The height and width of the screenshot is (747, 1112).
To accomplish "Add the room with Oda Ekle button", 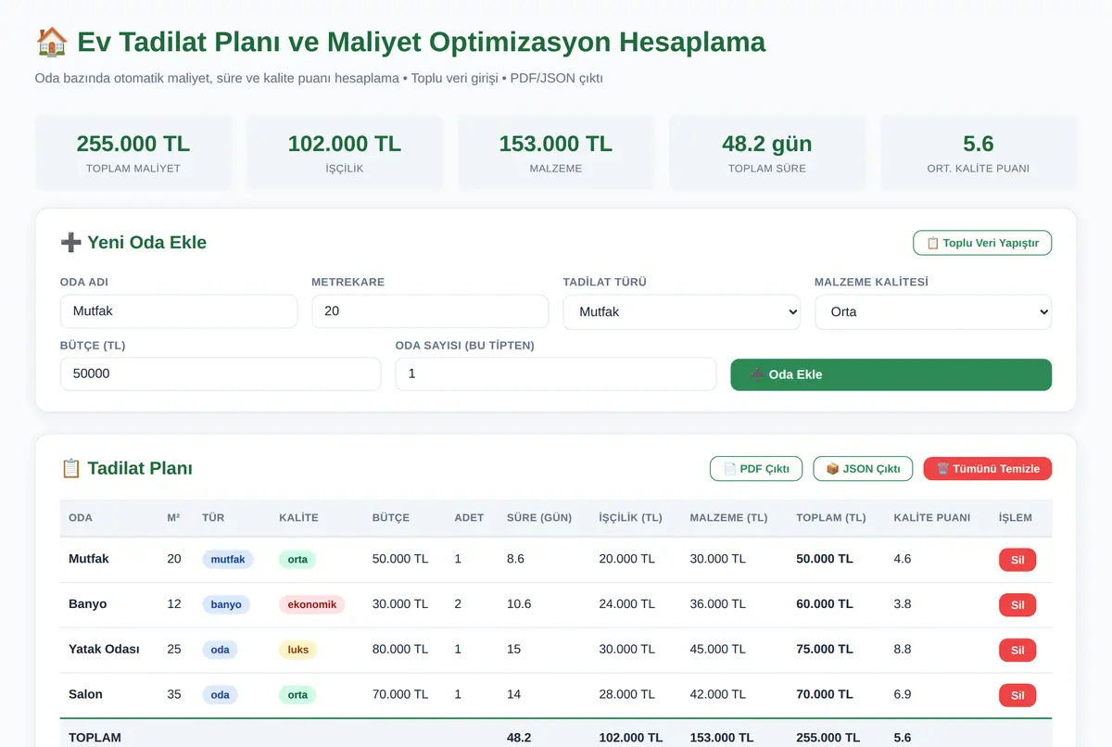I will coord(891,374).
